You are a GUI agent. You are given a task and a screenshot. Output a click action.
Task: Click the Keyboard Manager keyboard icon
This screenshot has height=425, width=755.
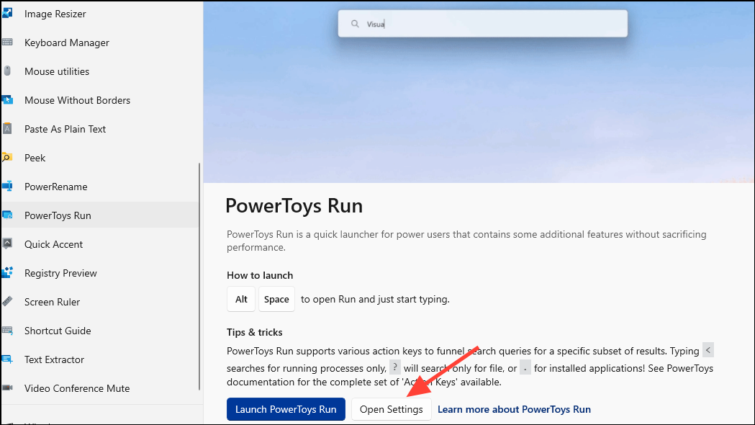[7, 42]
